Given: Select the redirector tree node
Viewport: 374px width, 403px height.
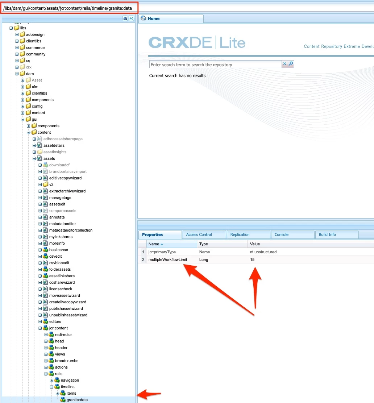Looking at the screenshot, I should click(63, 335).
